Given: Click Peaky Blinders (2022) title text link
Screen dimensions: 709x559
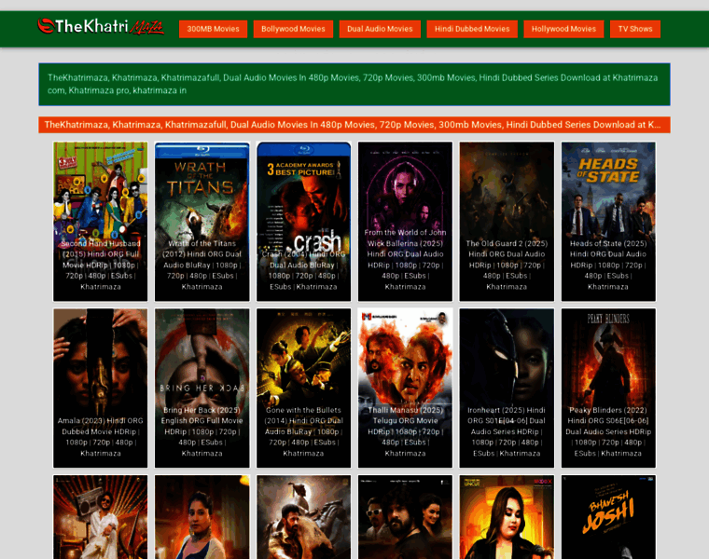Looking at the screenshot, I should (608, 431).
